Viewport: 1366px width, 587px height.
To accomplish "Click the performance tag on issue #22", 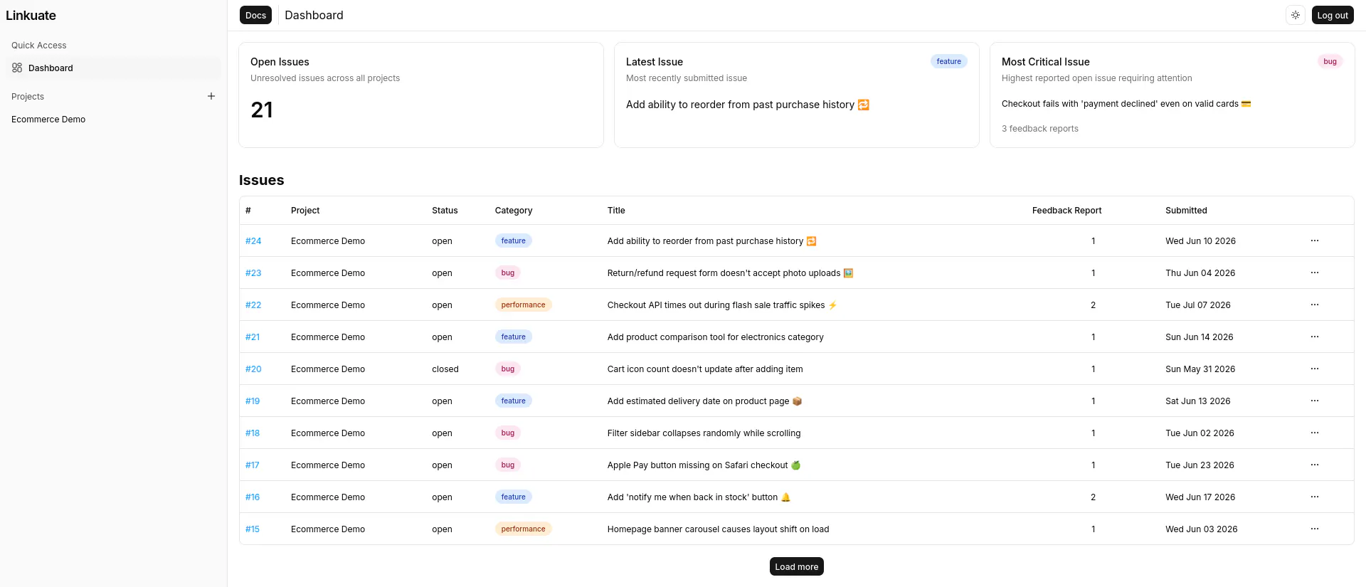I will coord(523,305).
